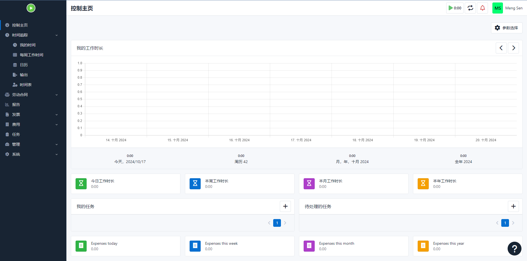Viewport: 527px width, 261px height.
Task: Go to next week in work chart
Action: [x=513, y=48]
